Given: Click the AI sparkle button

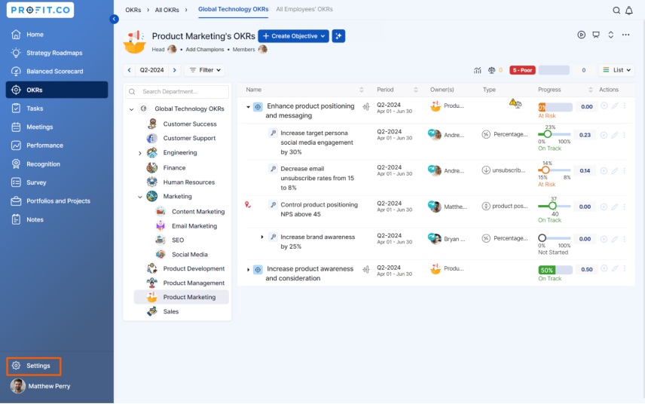Looking at the screenshot, I should click(338, 36).
